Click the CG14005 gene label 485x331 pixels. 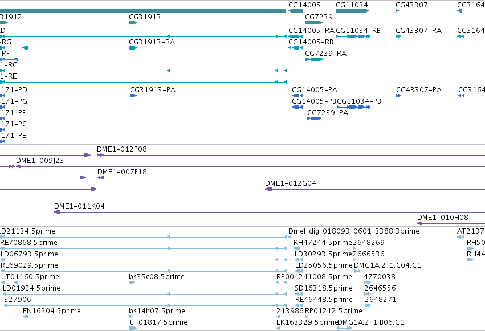(304, 5)
